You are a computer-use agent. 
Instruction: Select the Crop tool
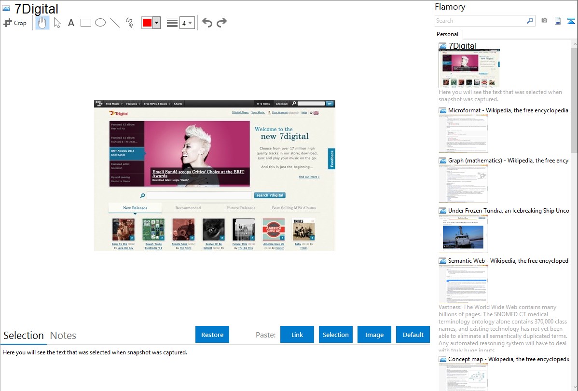(x=15, y=23)
